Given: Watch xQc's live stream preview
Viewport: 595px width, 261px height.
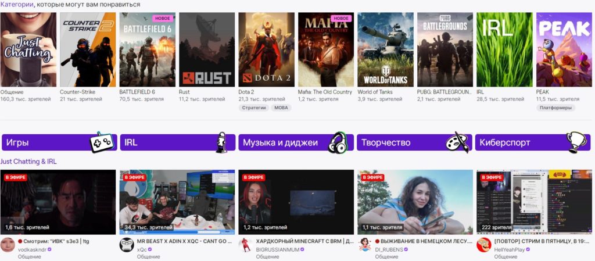Looking at the screenshot, I should (x=177, y=202).
